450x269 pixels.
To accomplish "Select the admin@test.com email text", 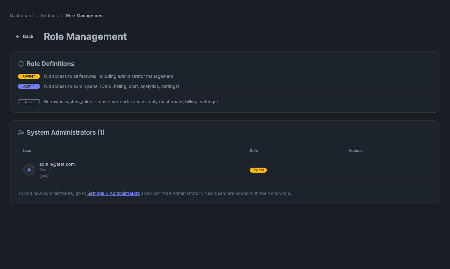I will tap(57, 164).
